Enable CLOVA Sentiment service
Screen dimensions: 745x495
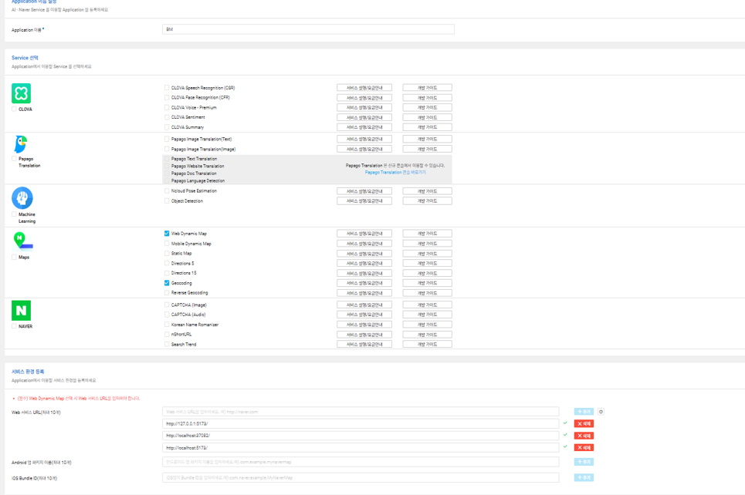pos(167,117)
